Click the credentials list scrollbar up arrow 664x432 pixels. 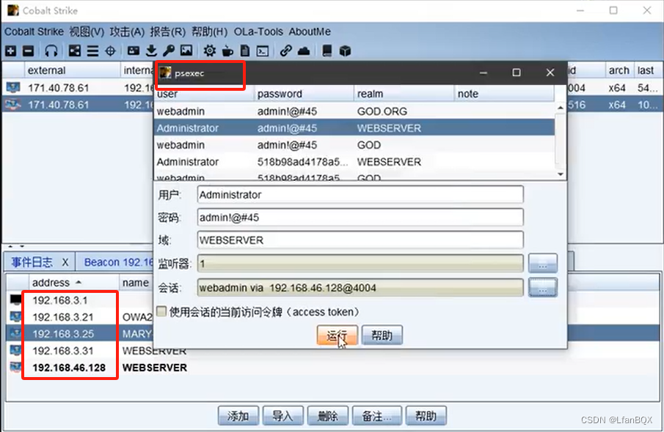point(561,108)
